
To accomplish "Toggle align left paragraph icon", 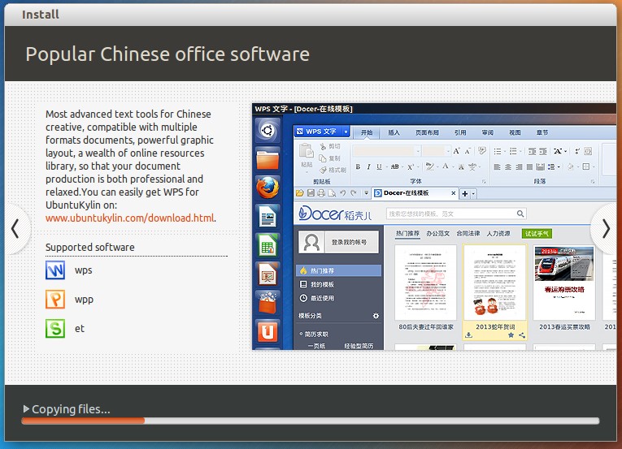I will (x=497, y=166).
